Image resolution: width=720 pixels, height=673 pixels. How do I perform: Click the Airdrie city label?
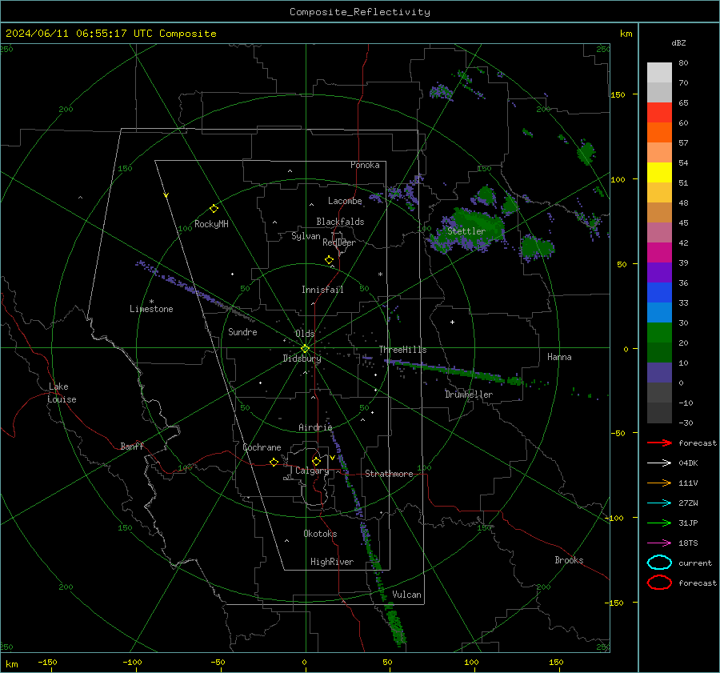pyautogui.click(x=315, y=427)
